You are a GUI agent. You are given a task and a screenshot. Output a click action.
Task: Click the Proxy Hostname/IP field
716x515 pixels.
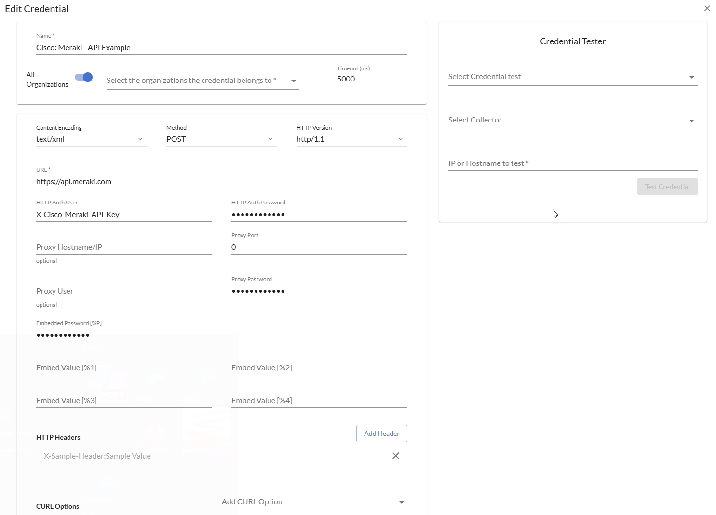click(123, 247)
